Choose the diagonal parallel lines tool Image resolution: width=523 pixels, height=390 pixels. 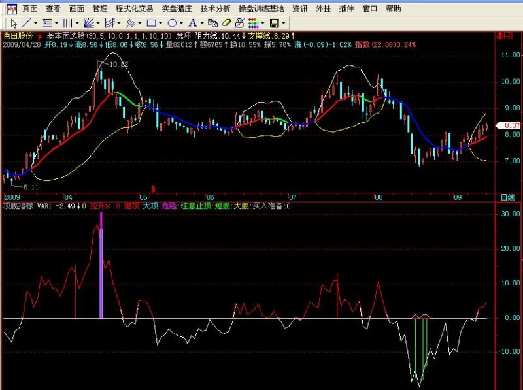130,24
